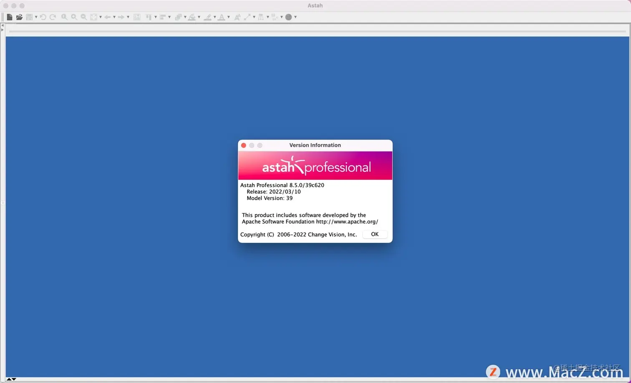
Task: Change element stacking order
Action: tap(178, 17)
